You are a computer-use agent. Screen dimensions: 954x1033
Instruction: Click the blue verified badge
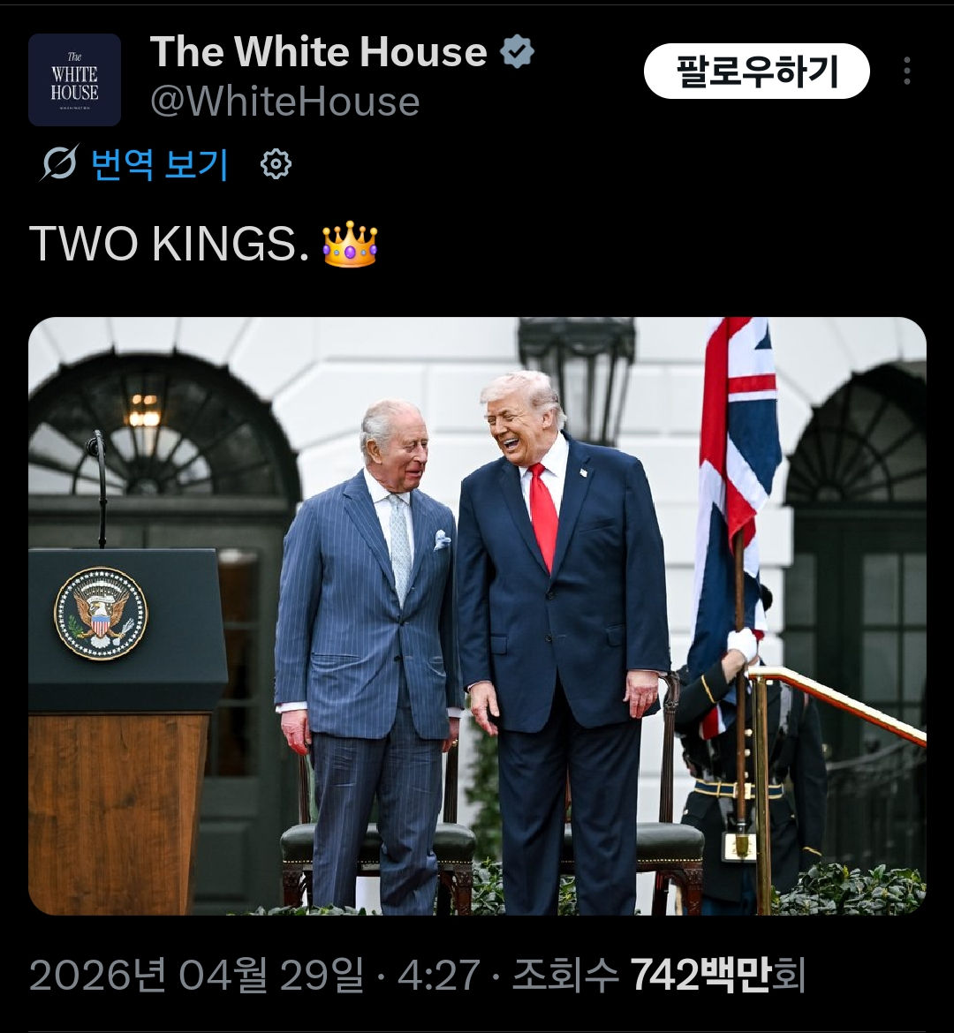tap(517, 51)
